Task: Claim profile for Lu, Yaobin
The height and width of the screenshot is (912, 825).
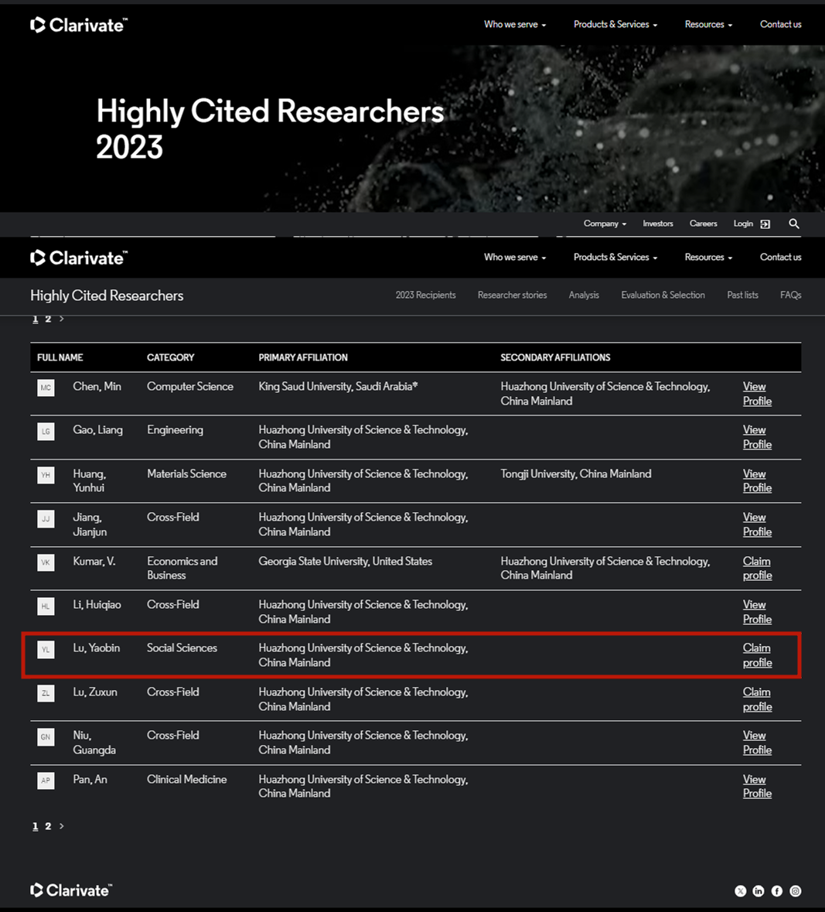Action: pos(757,655)
